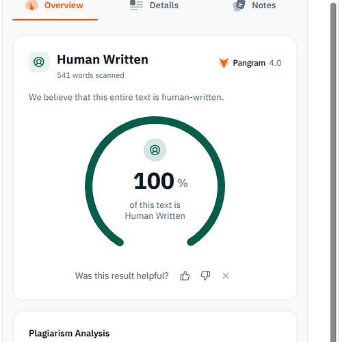Viewport: 340px width, 342px height.
Task: Click the Details tab list icon
Action: pyautogui.click(x=136, y=5)
